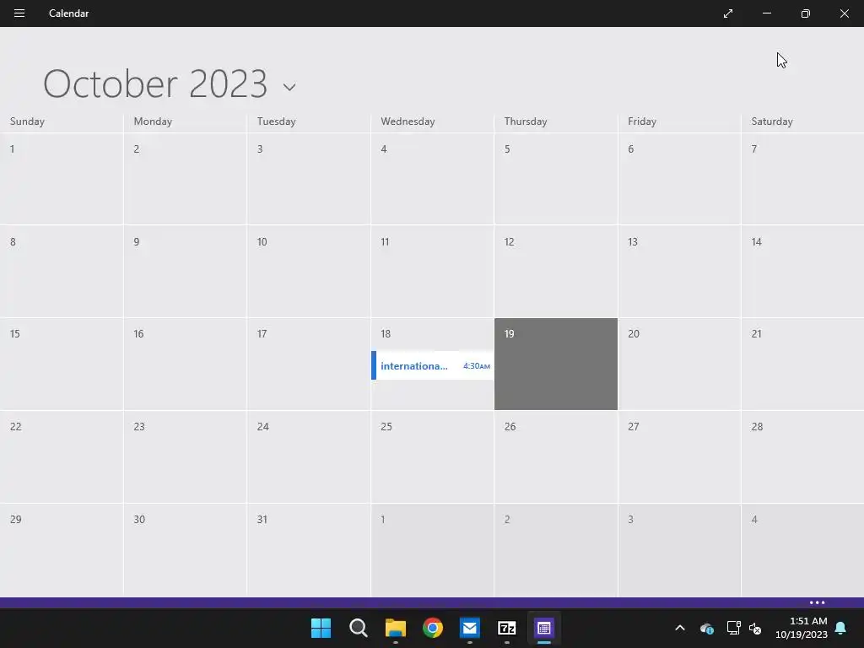
Task: Minimize the Calendar window
Action: coord(766,13)
